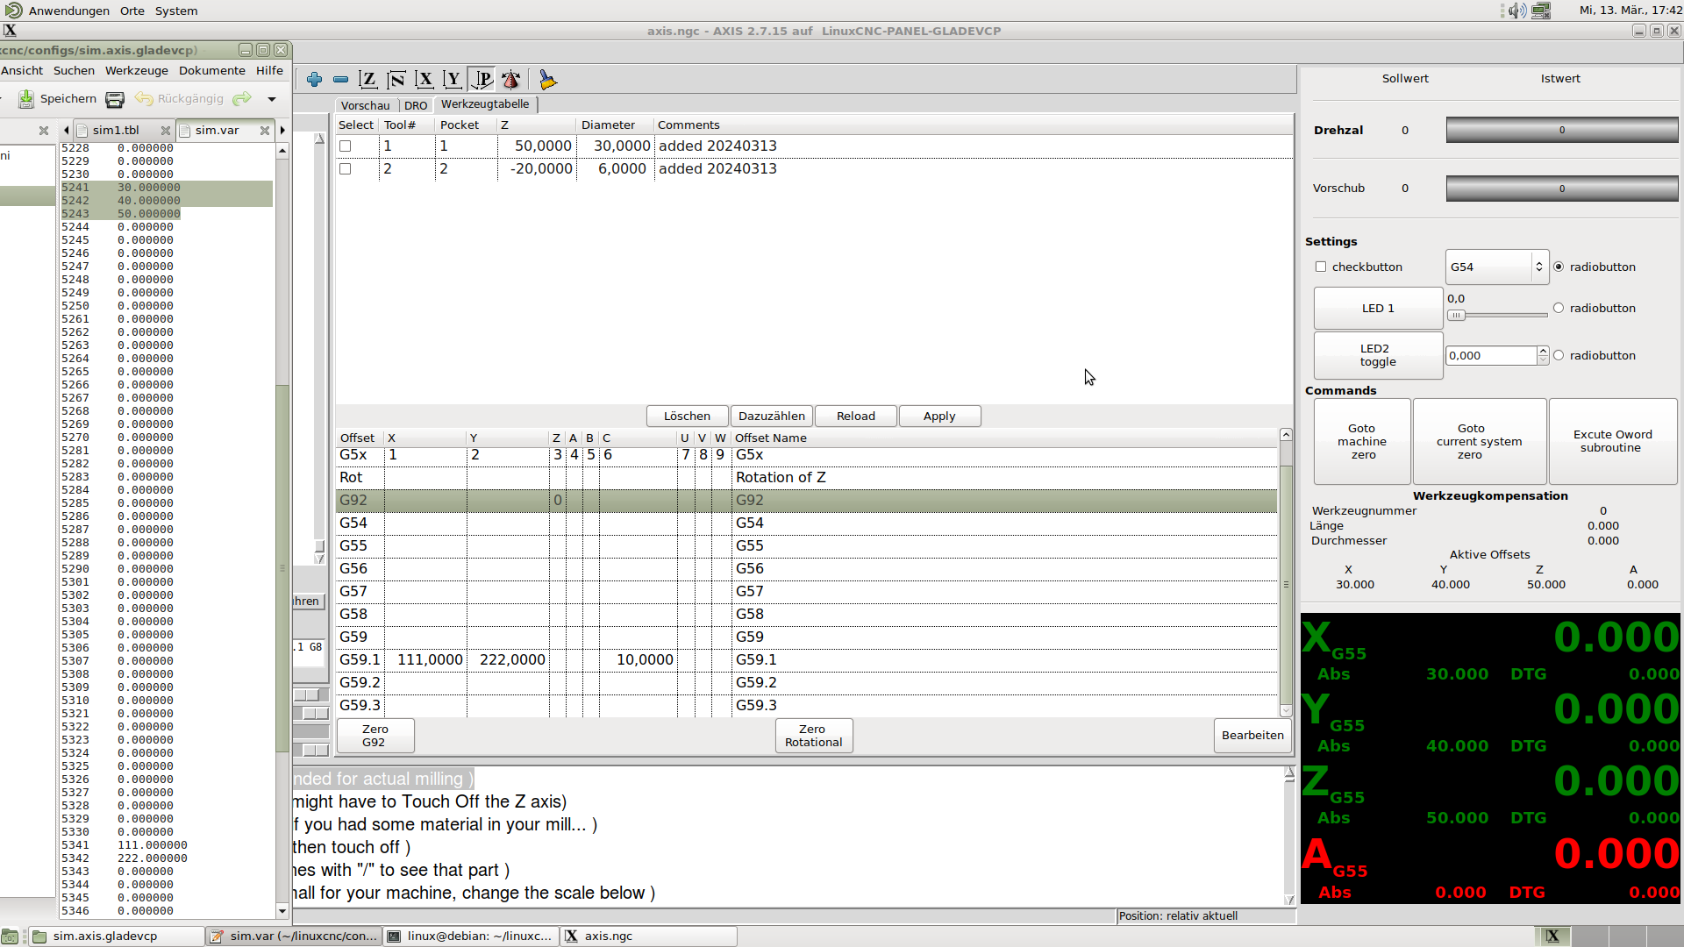The width and height of the screenshot is (1684, 947).
Task: Select the G59.1 offset row
Action: tap(806, 660)
